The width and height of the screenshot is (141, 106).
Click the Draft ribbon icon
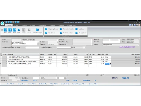[x=19, y=30]
